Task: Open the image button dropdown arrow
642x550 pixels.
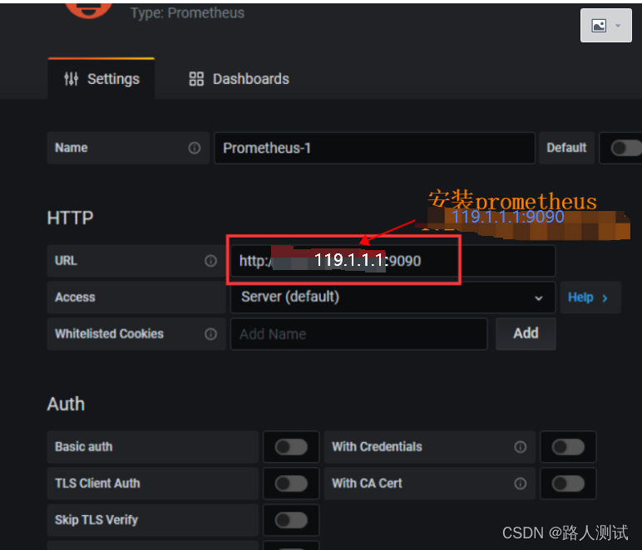Action: (x=618, y=26)
